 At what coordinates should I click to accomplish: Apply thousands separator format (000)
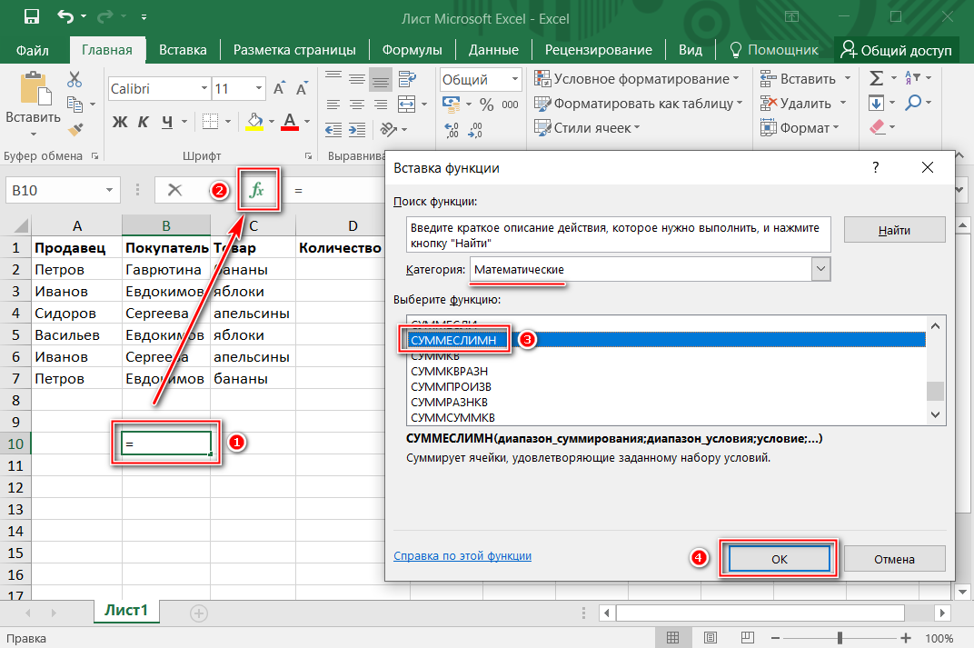click(510, 105)
